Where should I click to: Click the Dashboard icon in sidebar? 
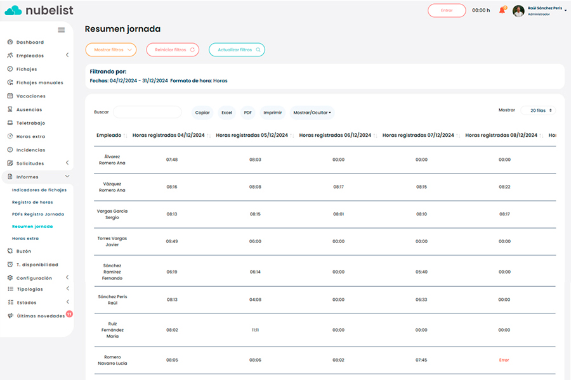point(10,42)
